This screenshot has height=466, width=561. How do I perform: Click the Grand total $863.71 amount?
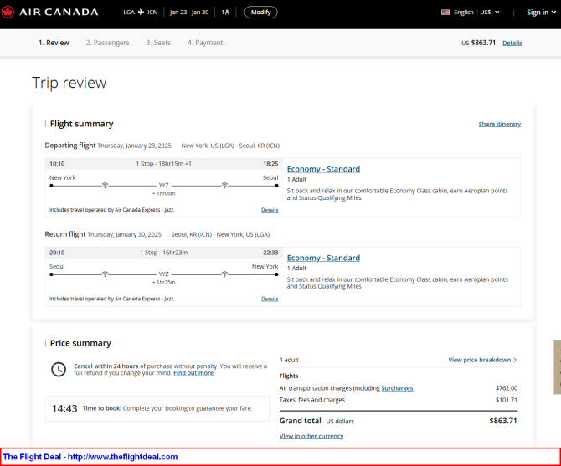(503, 421)
